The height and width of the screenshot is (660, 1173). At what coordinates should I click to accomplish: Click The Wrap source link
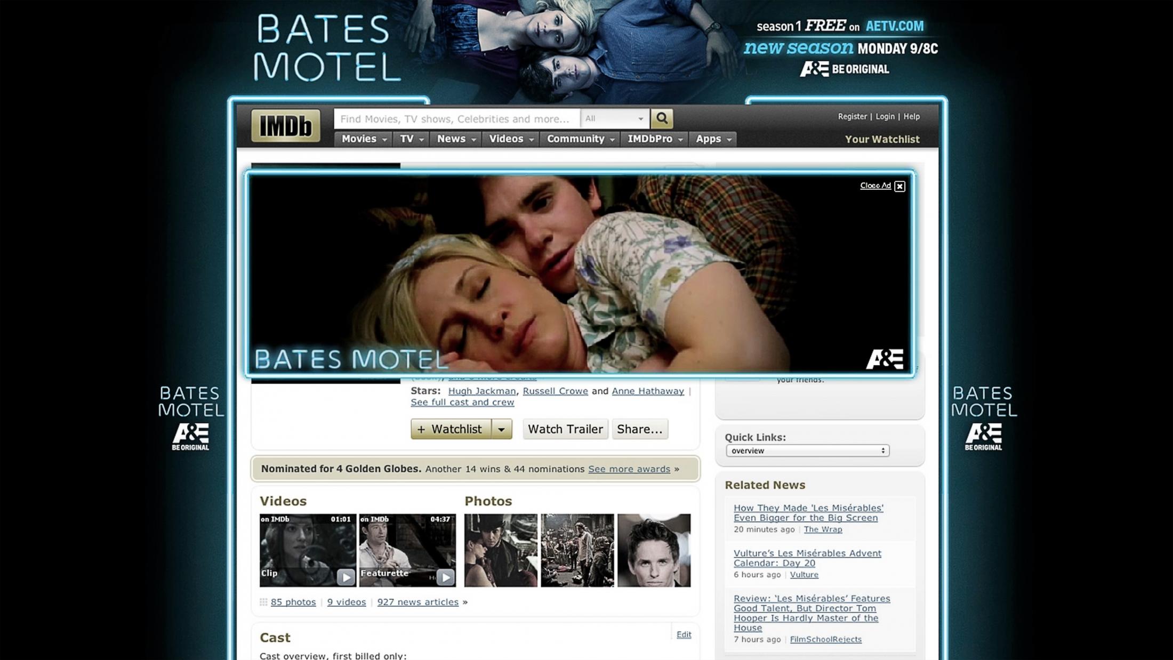tap(823, 529)
